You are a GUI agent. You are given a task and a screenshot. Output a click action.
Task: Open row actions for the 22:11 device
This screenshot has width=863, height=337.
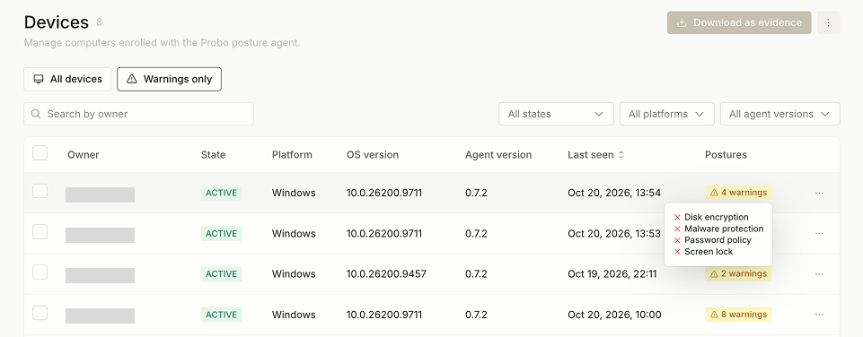click(x=820, y=273)
